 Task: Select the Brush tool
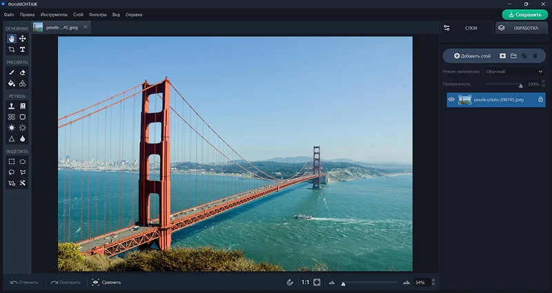[x=12, y=72]
